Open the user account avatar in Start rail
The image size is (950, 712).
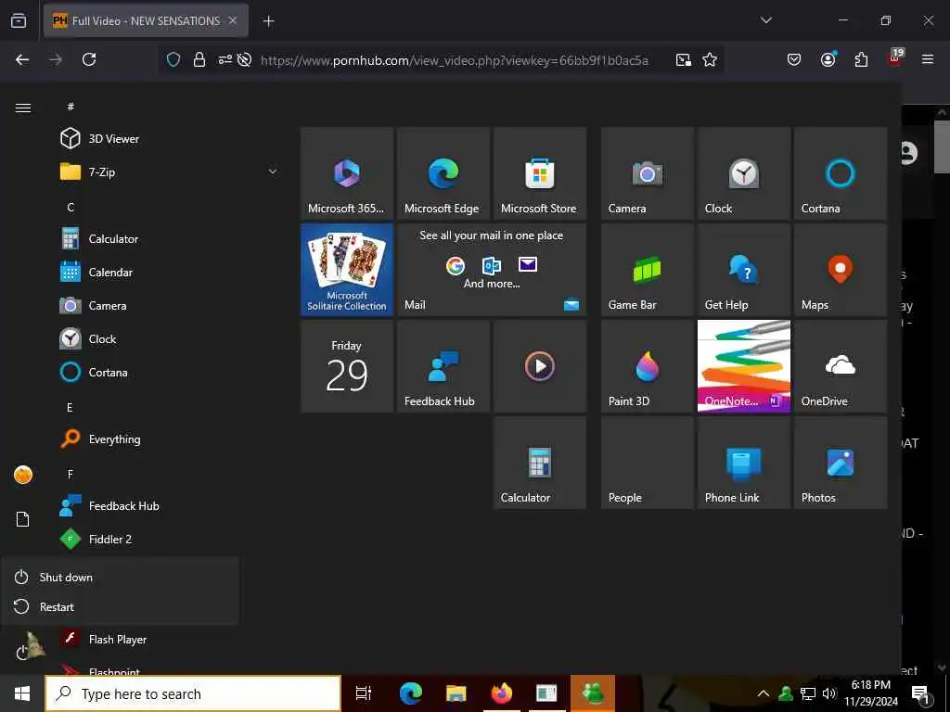coord(23,475)
